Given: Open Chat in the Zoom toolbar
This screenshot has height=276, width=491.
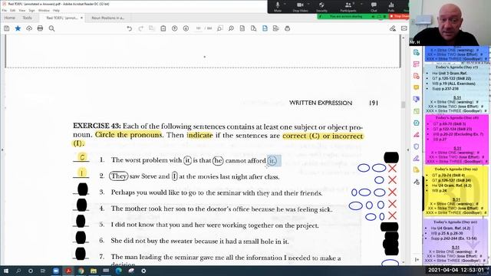Looking at the screenshot, I should pos(374,7).
